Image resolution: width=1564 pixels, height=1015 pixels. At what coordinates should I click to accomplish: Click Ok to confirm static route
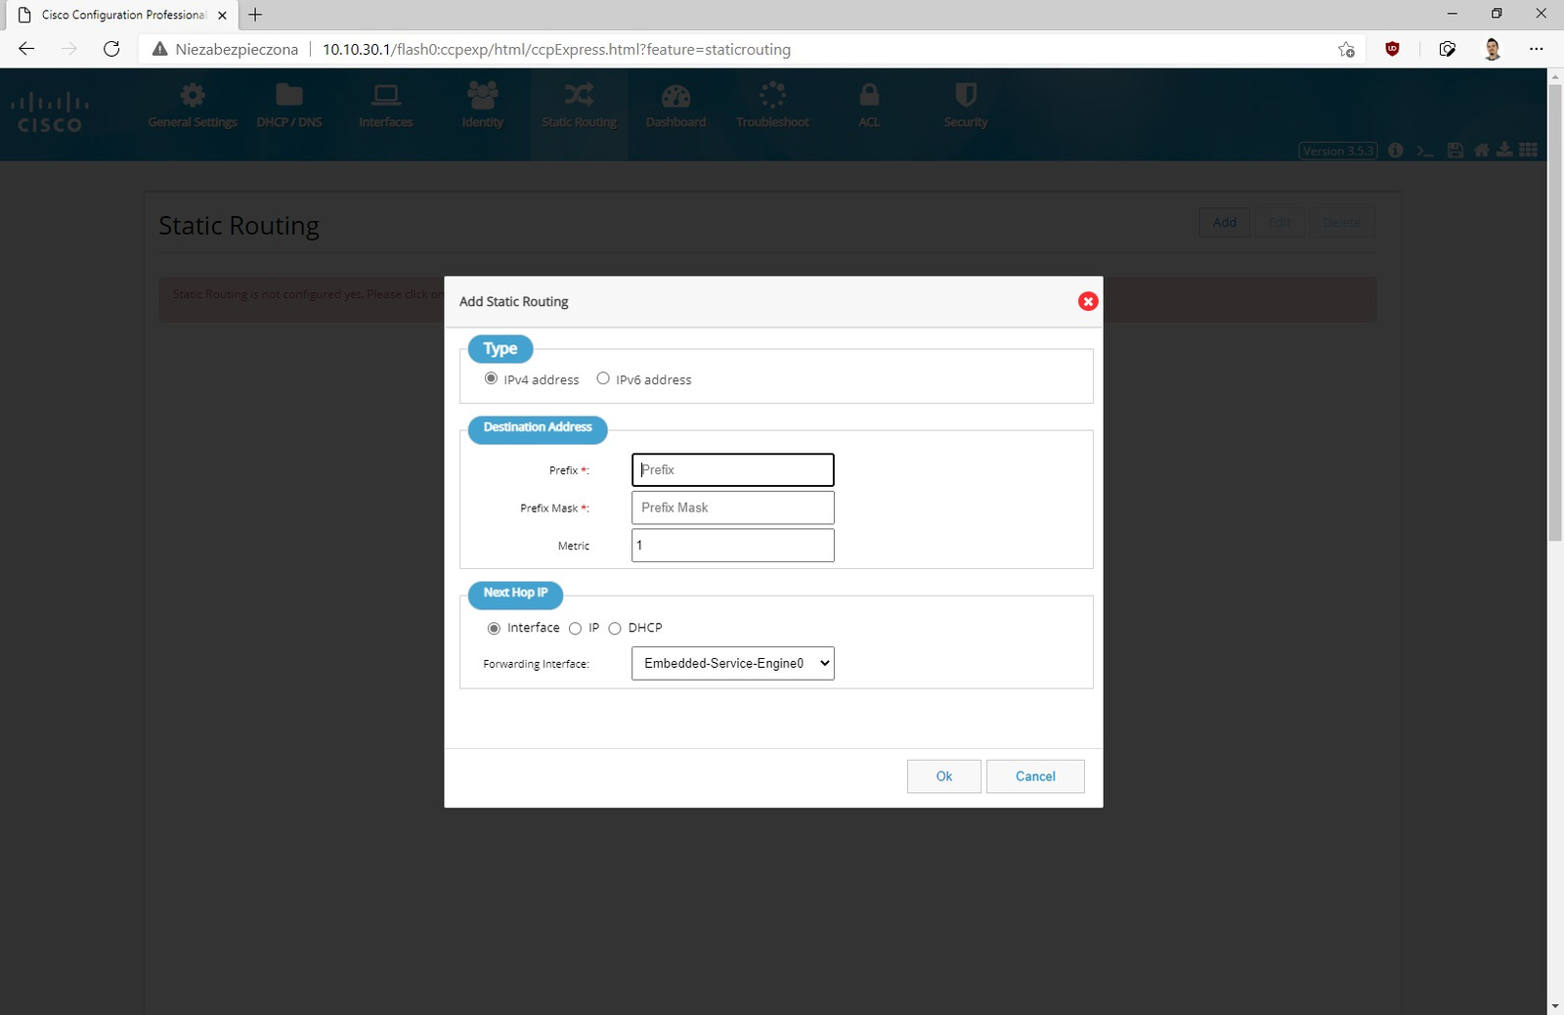pos(943,776)
